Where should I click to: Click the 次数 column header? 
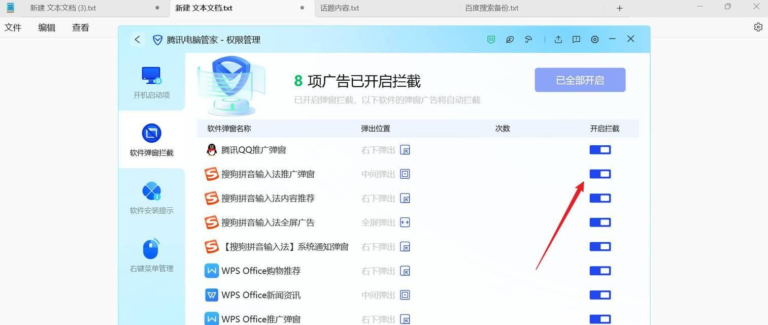(x=503, y=128)
